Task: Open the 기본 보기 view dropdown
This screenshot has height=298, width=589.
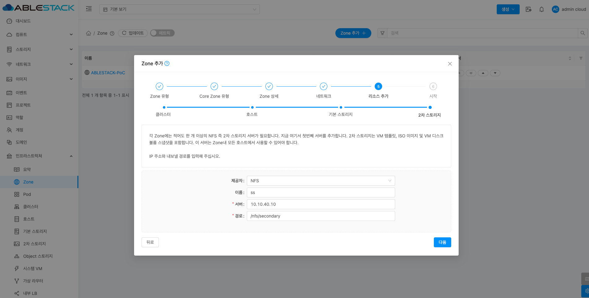Action: [x=180, y=9]
